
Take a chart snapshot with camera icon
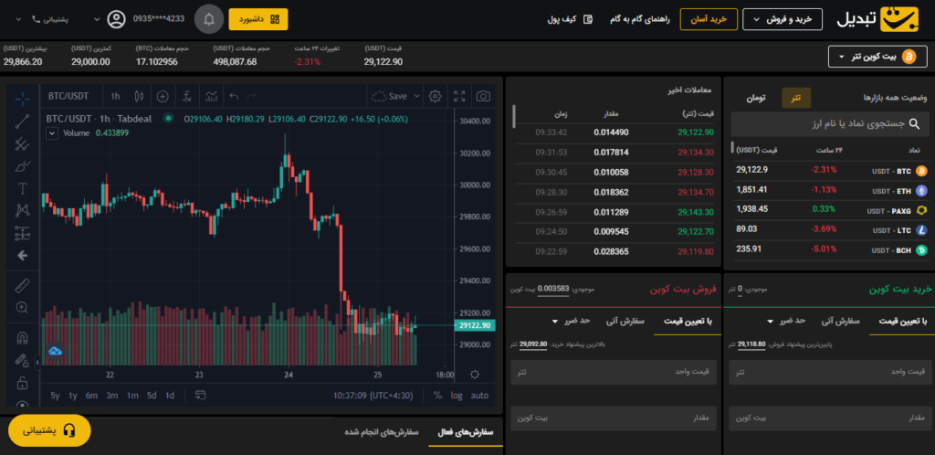484,96
